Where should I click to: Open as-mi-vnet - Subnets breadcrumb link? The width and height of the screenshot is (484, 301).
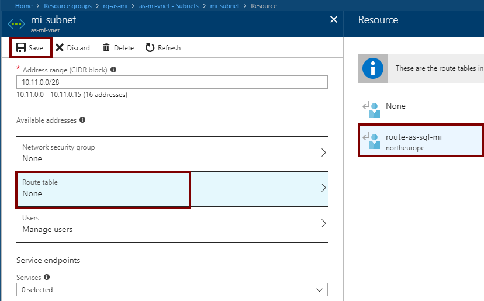(x=168, y=6)
